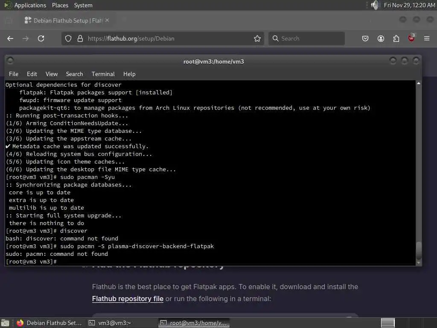Click the Pocket save icon
Image resolution: width=437 pixels, height=328 pixels.
(x=365, y=38)
